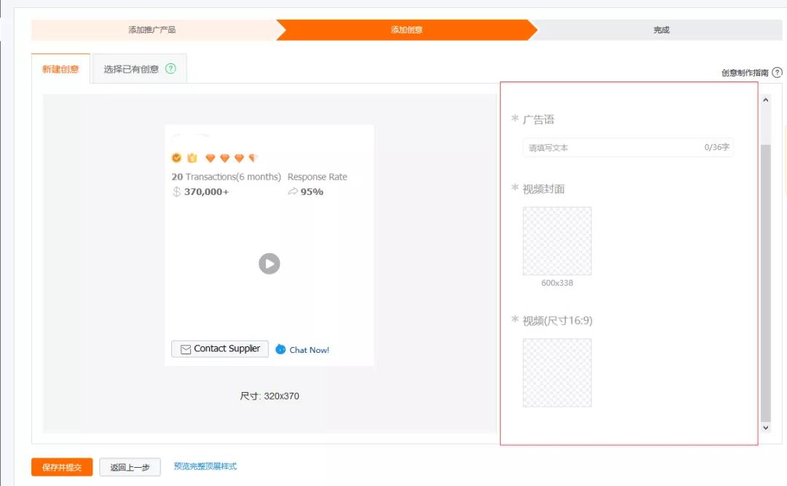
Task: Click the envelope icon in Contact Supplier
Action: [185, 348]
